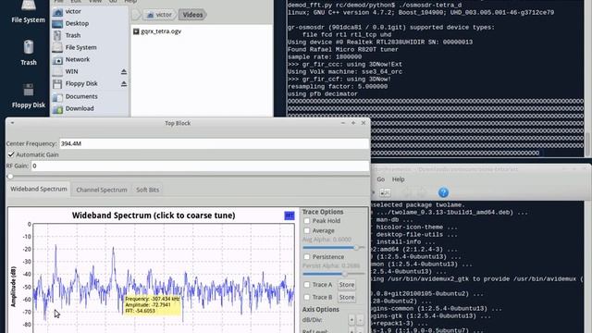Decrease dB/Div with minus button
This screenshot has height=333, width=592.
pyautogui.click(x=360, y=320)
